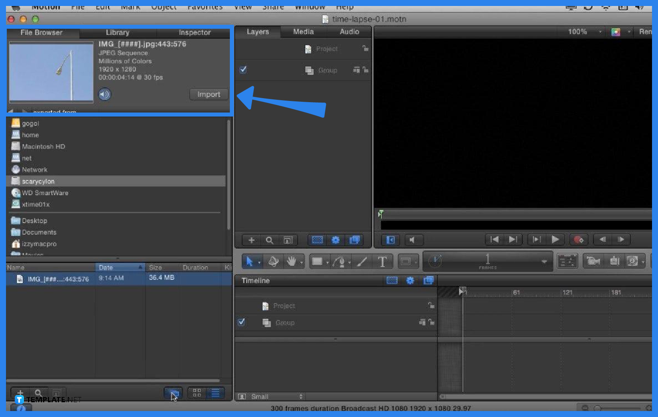Enable the Group checkbox in the Layers panel
The height and width of the screenshot is (417, 658).
[243, 70]
